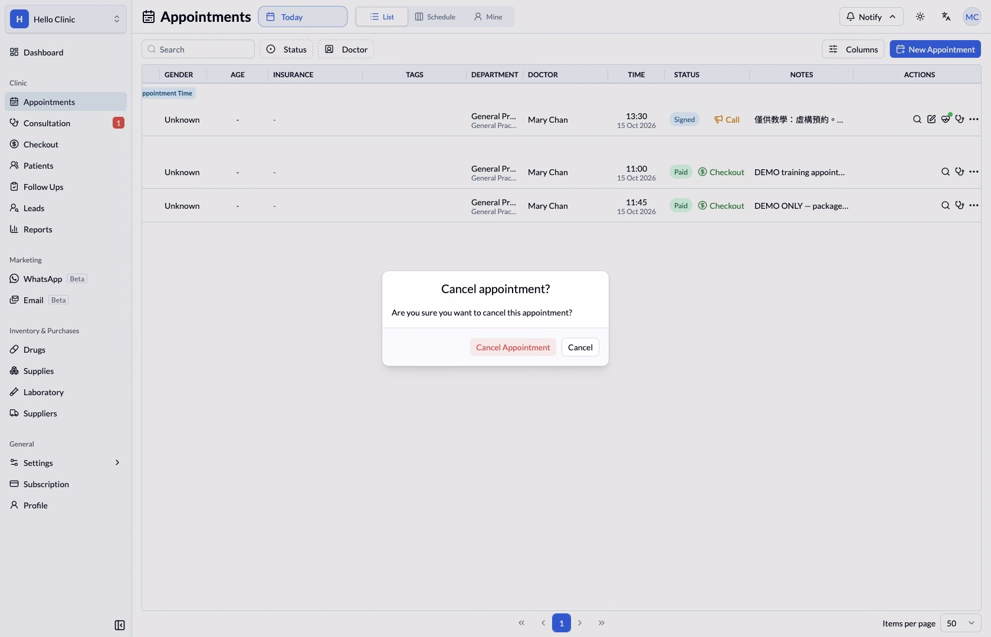Screen dimensions: 991x637
Task: Open the MC user avatar
Action: point(972,17)
